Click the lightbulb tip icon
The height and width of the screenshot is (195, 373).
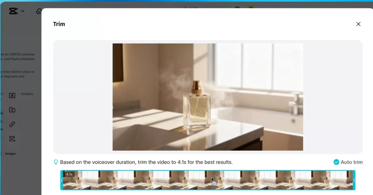point(56,162)
